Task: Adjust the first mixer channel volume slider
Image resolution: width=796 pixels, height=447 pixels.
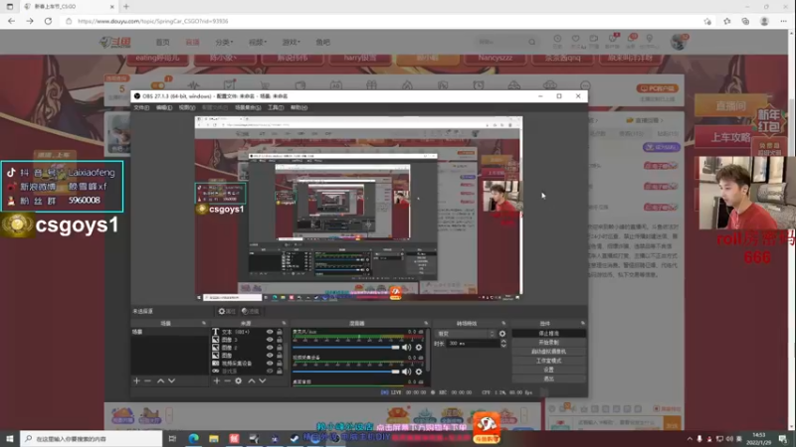Action: [x=346, y=347]
